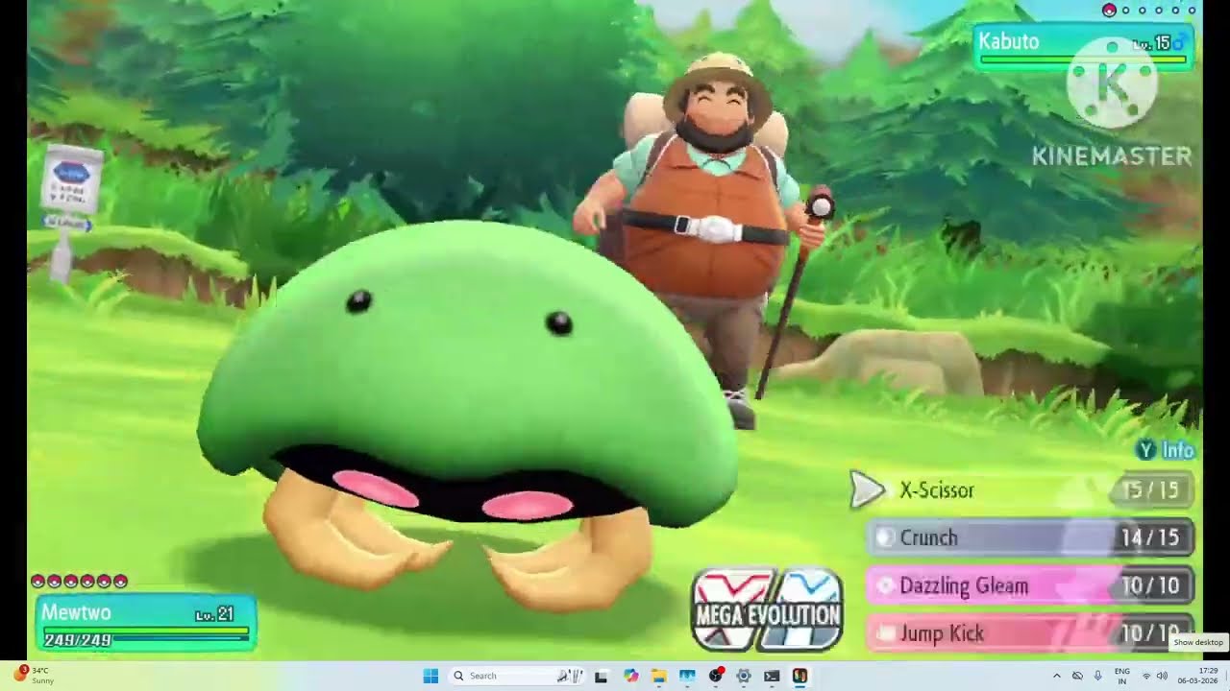This screenshot has height=691, width=1230.
Task: Open the ENG IN language switcher
Action: [x=1121, y=676]
